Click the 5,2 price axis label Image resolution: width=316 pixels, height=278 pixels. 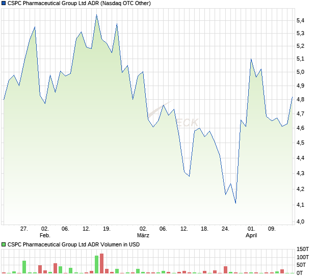tap(300, 46)
